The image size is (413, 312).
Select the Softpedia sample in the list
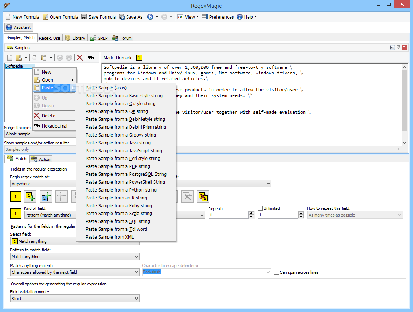pyautogui.click(x=20, y=66)
